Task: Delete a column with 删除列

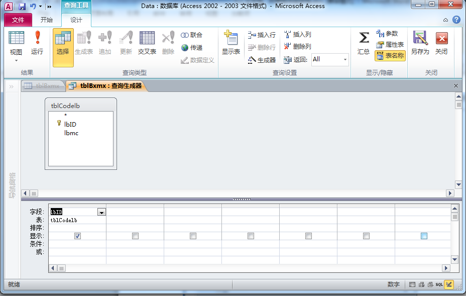Action: point(297,46)
